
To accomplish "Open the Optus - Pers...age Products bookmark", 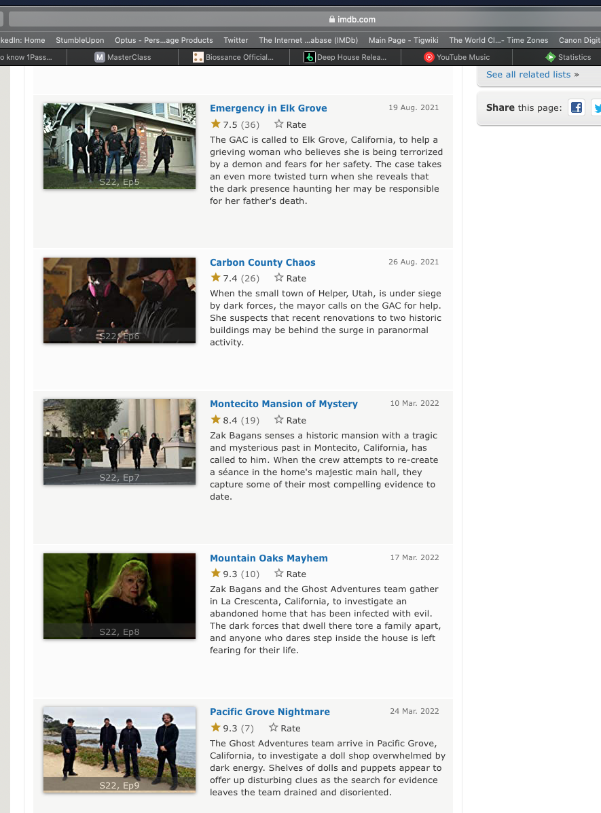I will [164, 40].
